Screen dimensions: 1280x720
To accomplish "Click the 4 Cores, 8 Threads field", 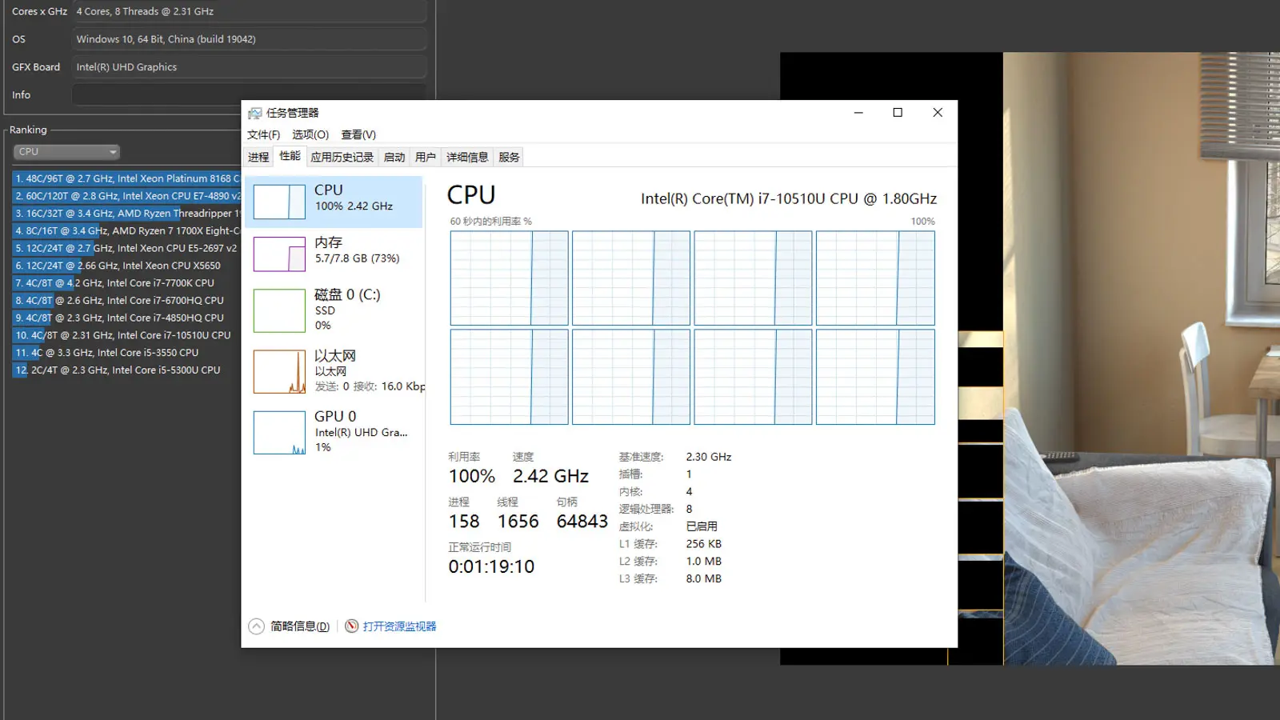I will coord(249,11).
